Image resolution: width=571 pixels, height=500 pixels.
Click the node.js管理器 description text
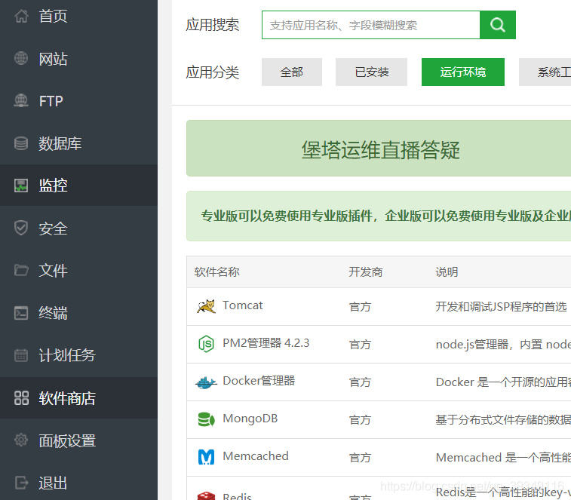503,344
